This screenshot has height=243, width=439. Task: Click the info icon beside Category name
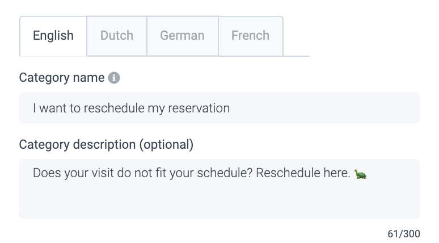[114, 78]
